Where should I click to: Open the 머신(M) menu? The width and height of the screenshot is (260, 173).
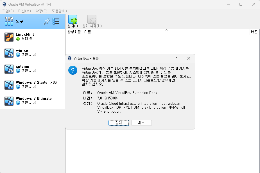pyautogui.click(x=24, y=11)
